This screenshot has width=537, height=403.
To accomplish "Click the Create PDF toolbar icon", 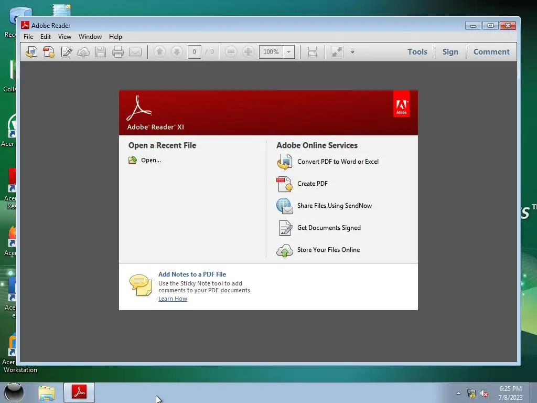I will click(49, 52).
